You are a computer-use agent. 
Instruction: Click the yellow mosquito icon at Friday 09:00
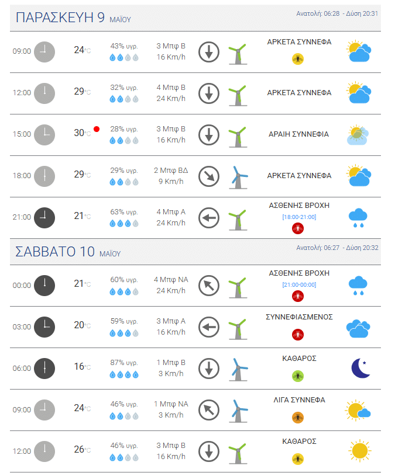(298, 59)
